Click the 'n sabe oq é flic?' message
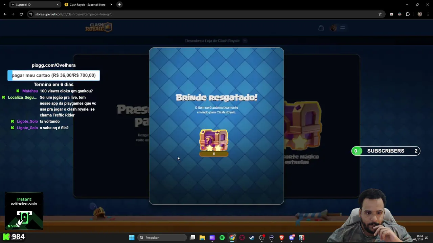The image size is (433, 243). 54,128
